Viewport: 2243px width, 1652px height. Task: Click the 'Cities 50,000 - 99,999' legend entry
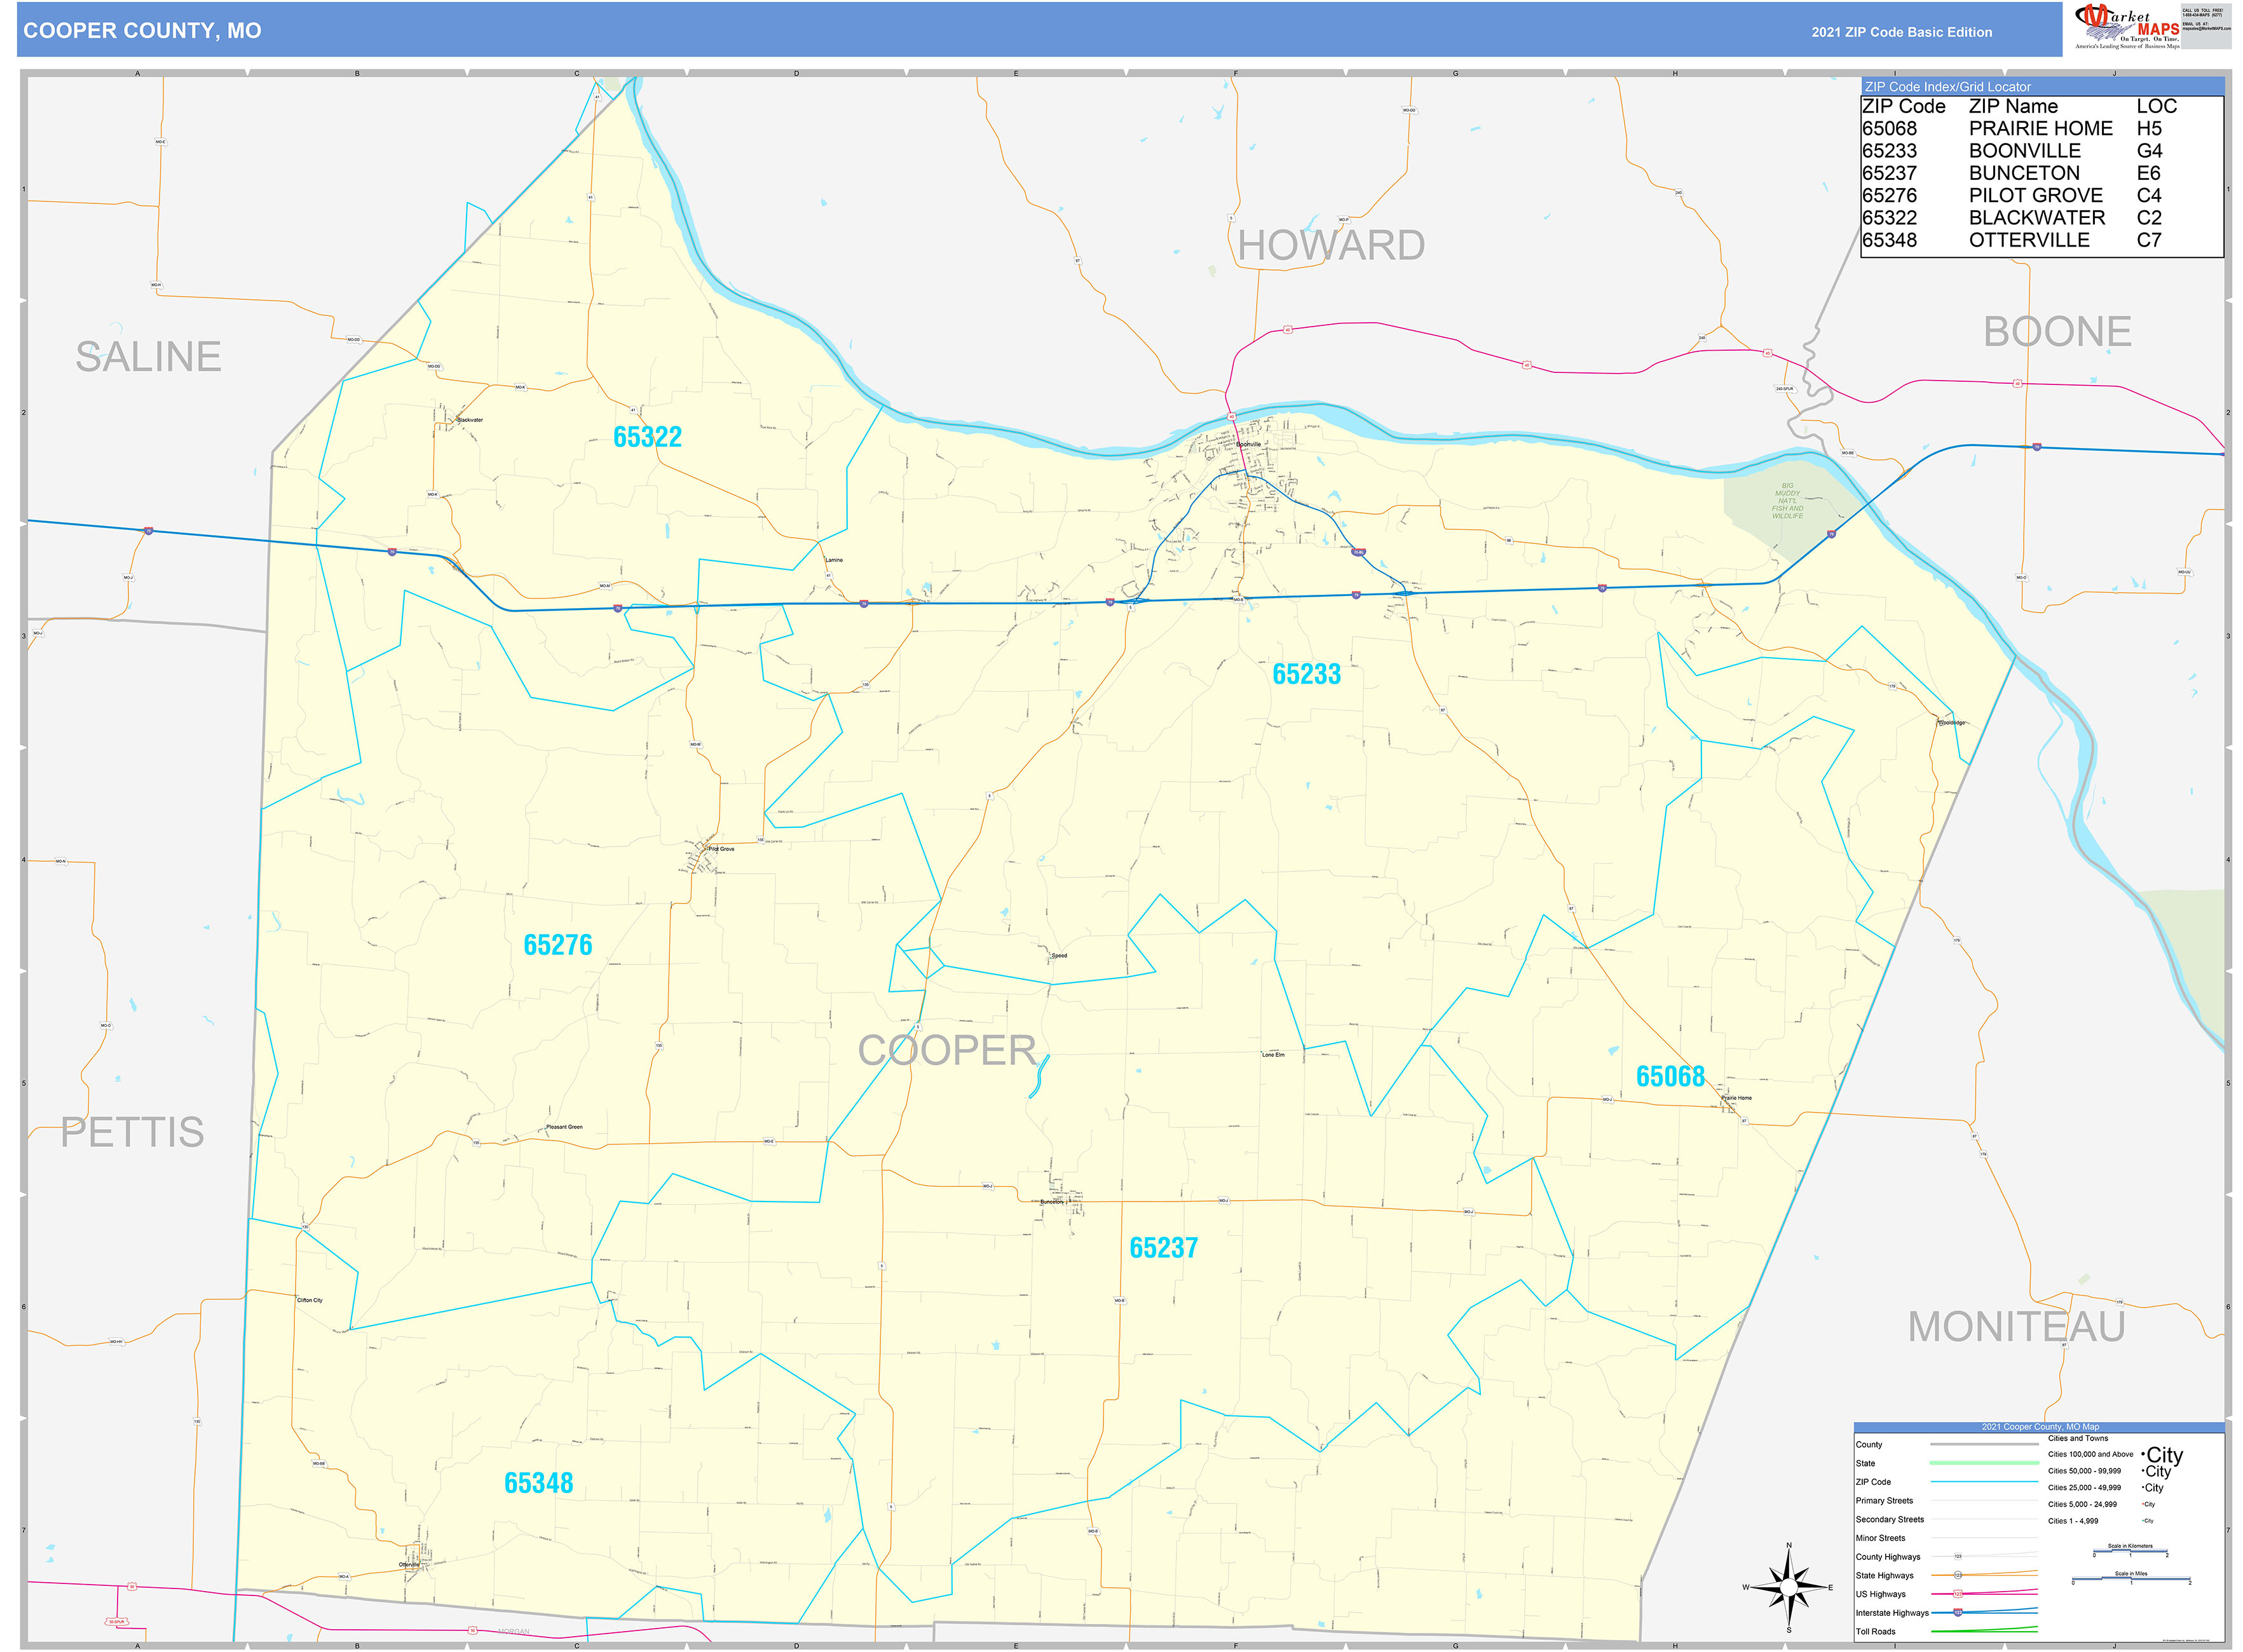pos(2084,1471)
